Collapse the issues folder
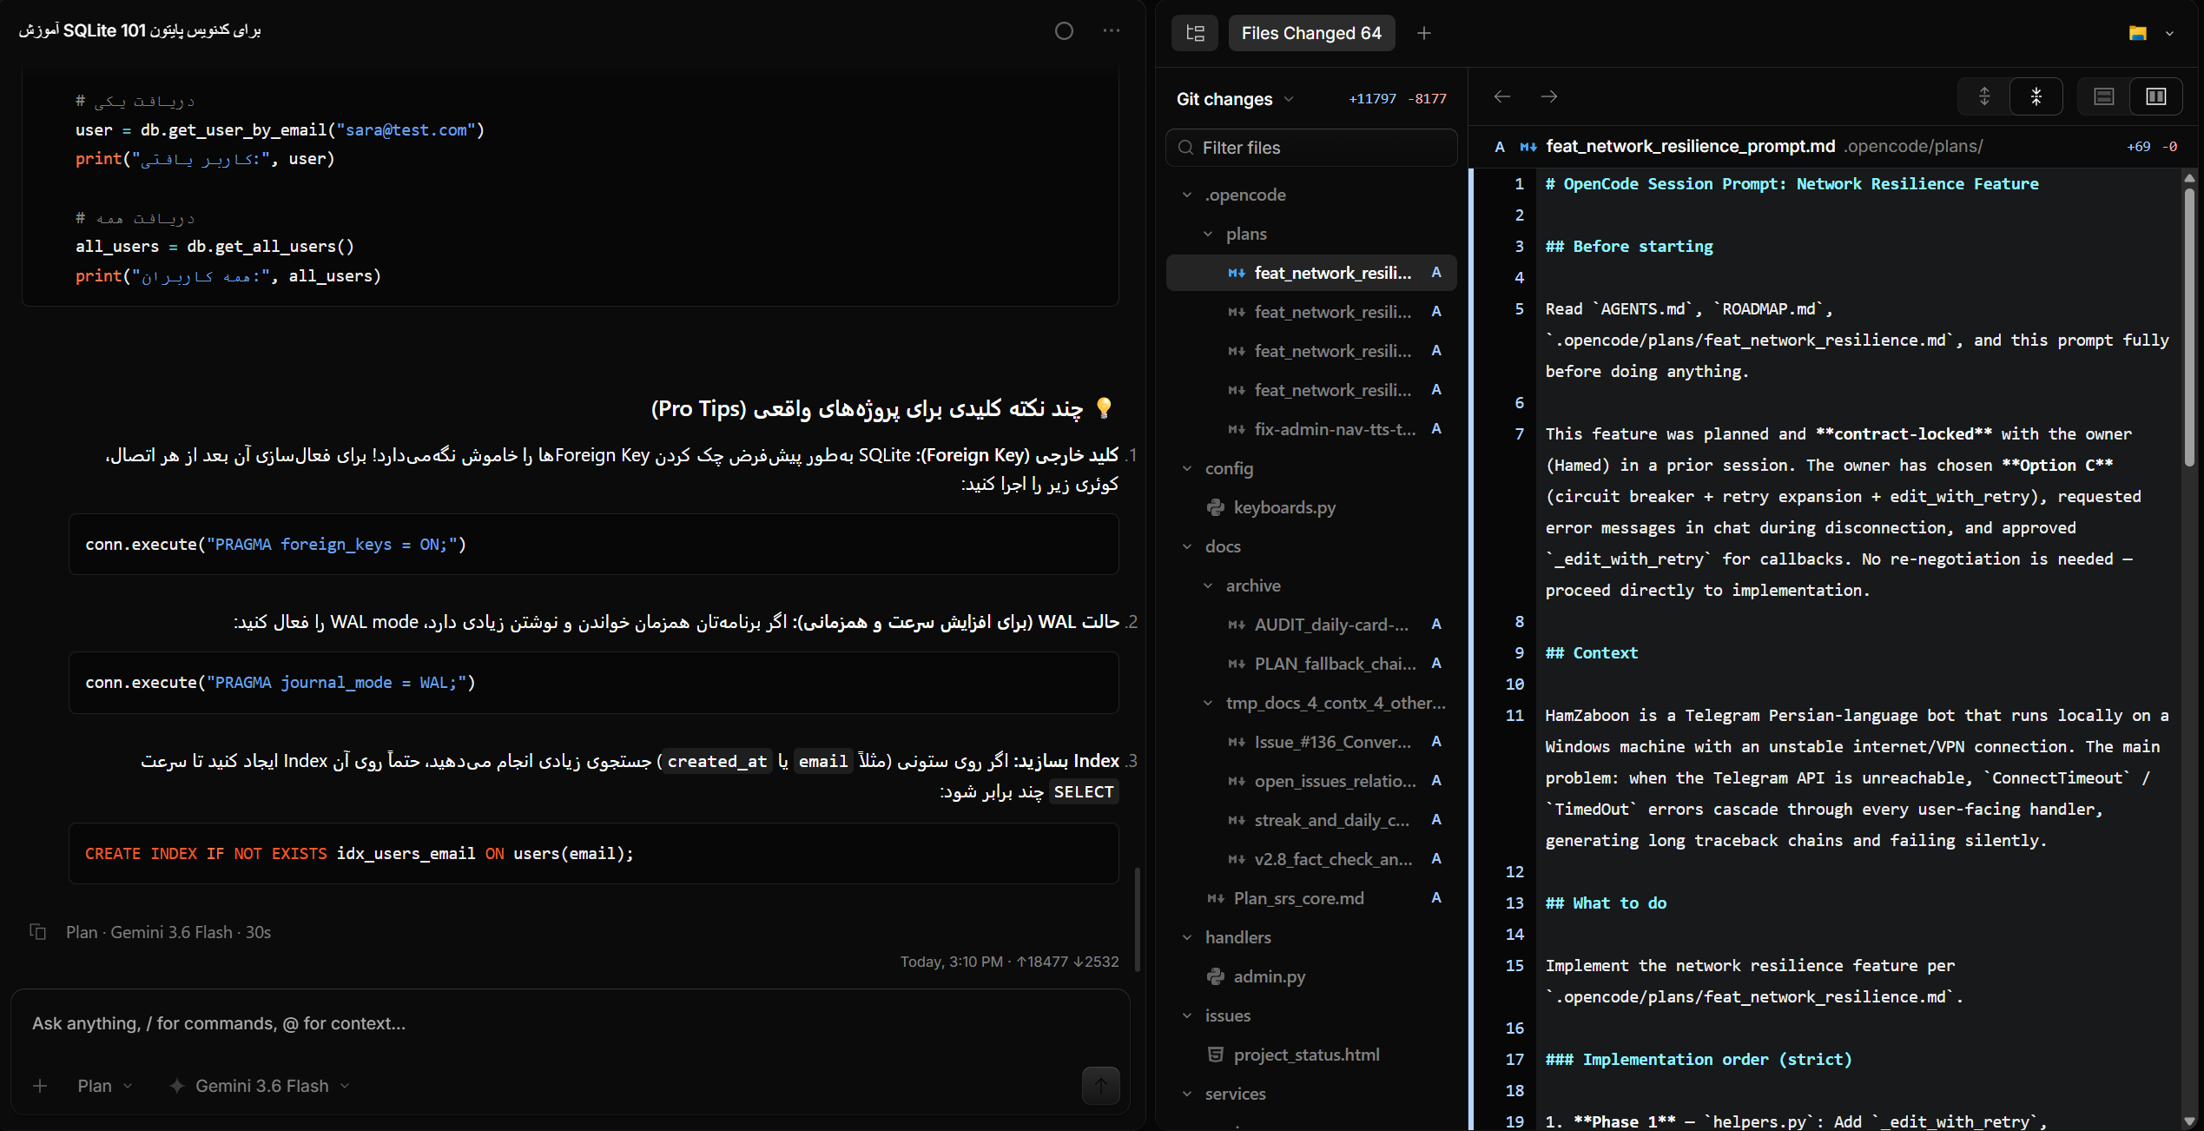Viewport: 2204px width, 1131px height. 1187,1015
